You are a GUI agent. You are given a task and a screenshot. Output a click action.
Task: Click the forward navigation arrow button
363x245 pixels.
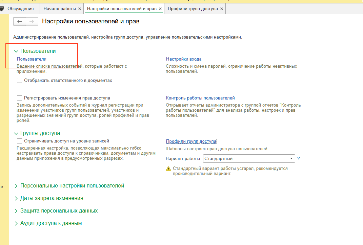(32, 22)
